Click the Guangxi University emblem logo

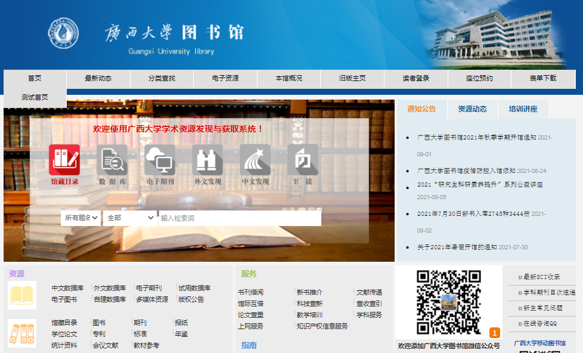coord(63,33)
